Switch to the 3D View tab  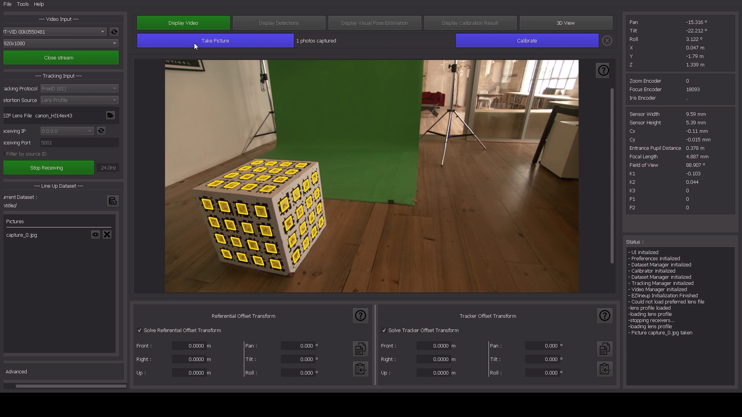[565, 23]
